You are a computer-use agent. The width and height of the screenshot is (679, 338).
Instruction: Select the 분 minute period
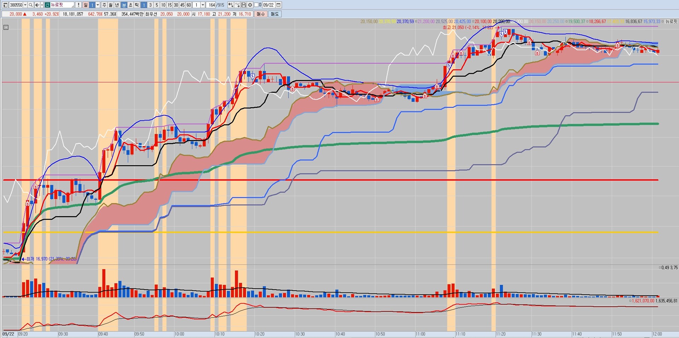[x=124, y=5]
